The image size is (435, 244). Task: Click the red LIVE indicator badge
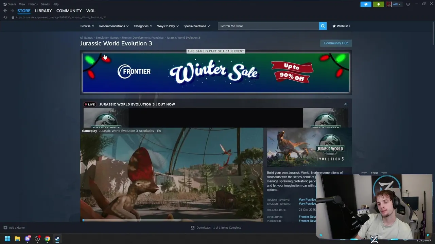(90, 104)
